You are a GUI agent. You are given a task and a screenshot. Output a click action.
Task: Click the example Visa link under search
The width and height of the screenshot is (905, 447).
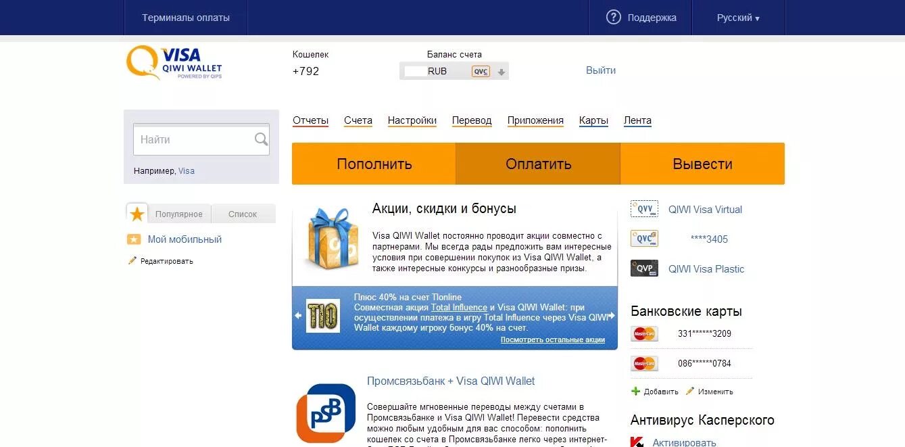click(x=187, y=171)
